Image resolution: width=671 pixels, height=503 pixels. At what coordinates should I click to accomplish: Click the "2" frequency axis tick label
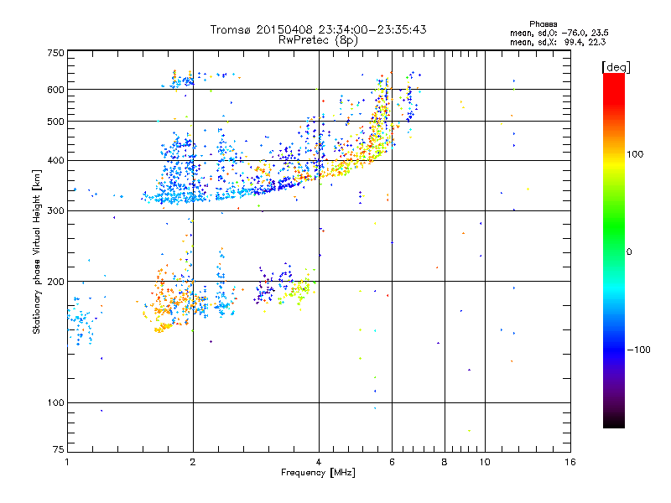coord(193,462)
